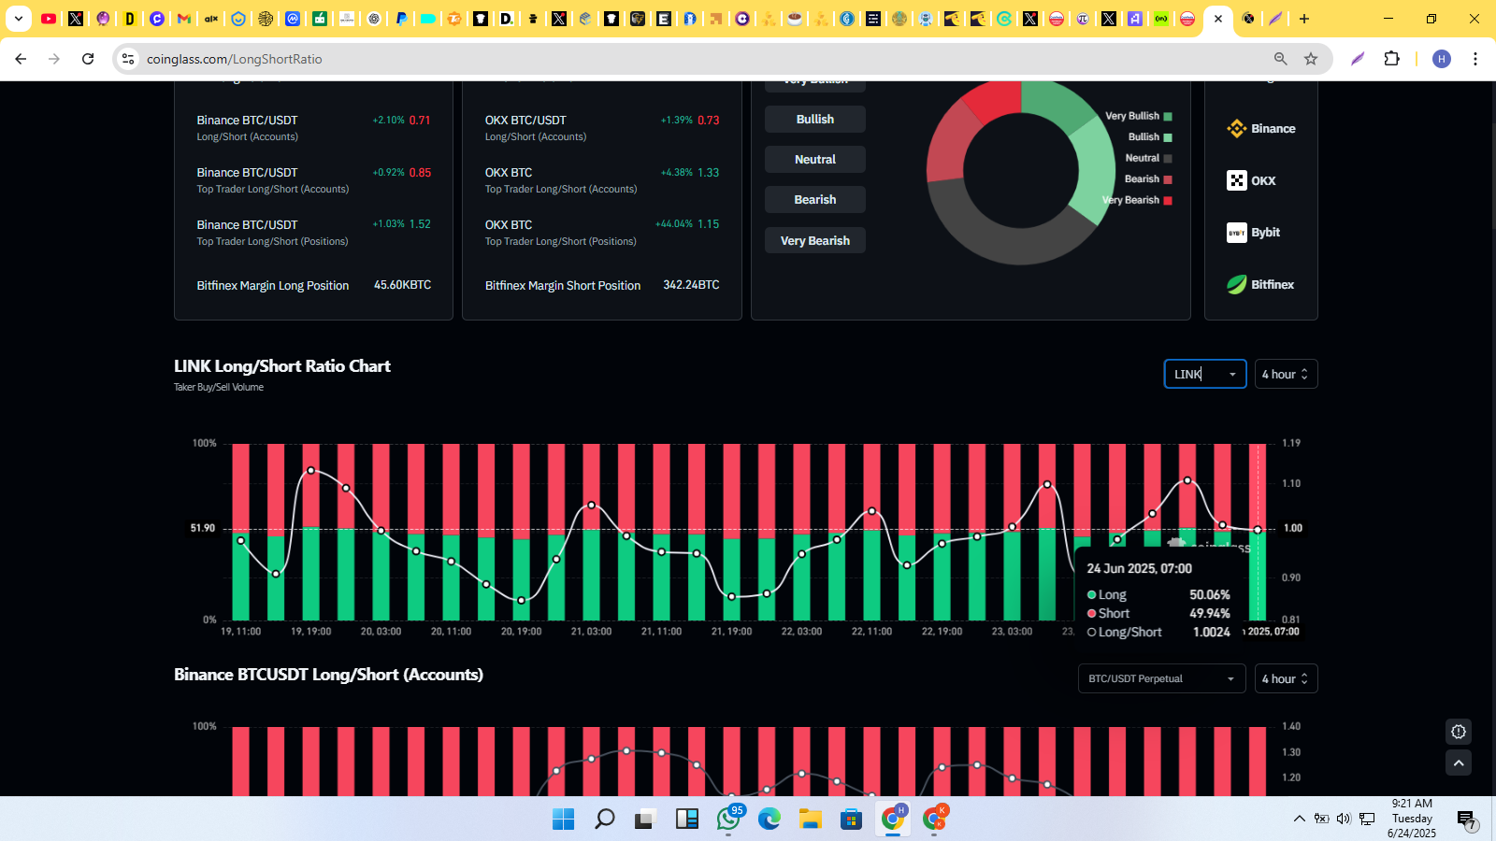Viewport: 1496px width, 841px height.
Task: Open Microsoft Store from taskbar
Action: pyautogui.click(x=852, y=820)
